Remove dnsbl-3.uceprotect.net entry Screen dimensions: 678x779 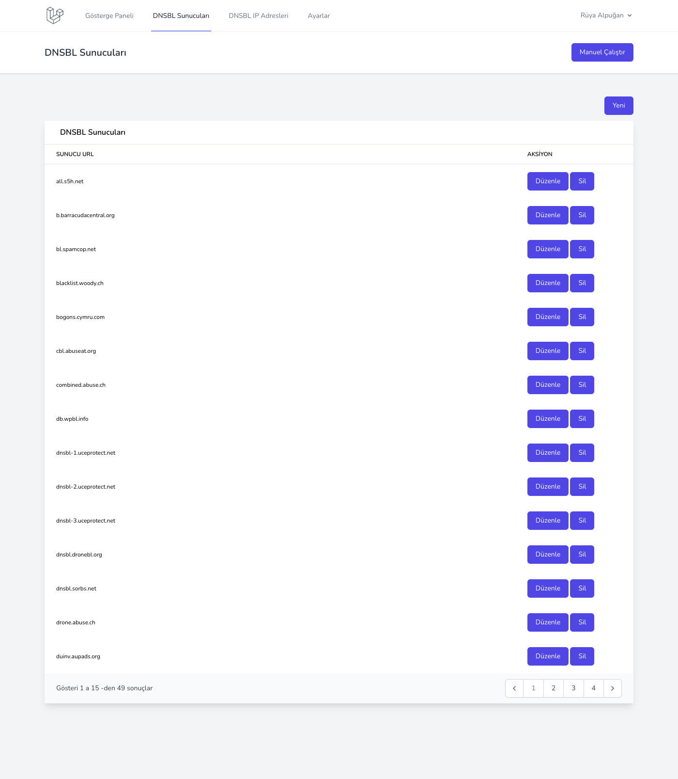point(582,521)
